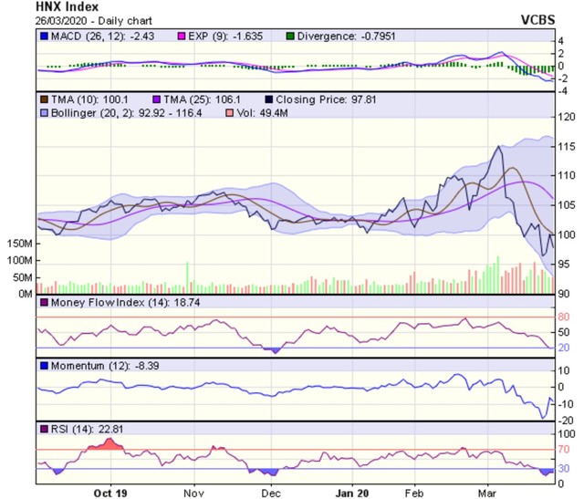Click the Dec date axis label

click(271, 488)
